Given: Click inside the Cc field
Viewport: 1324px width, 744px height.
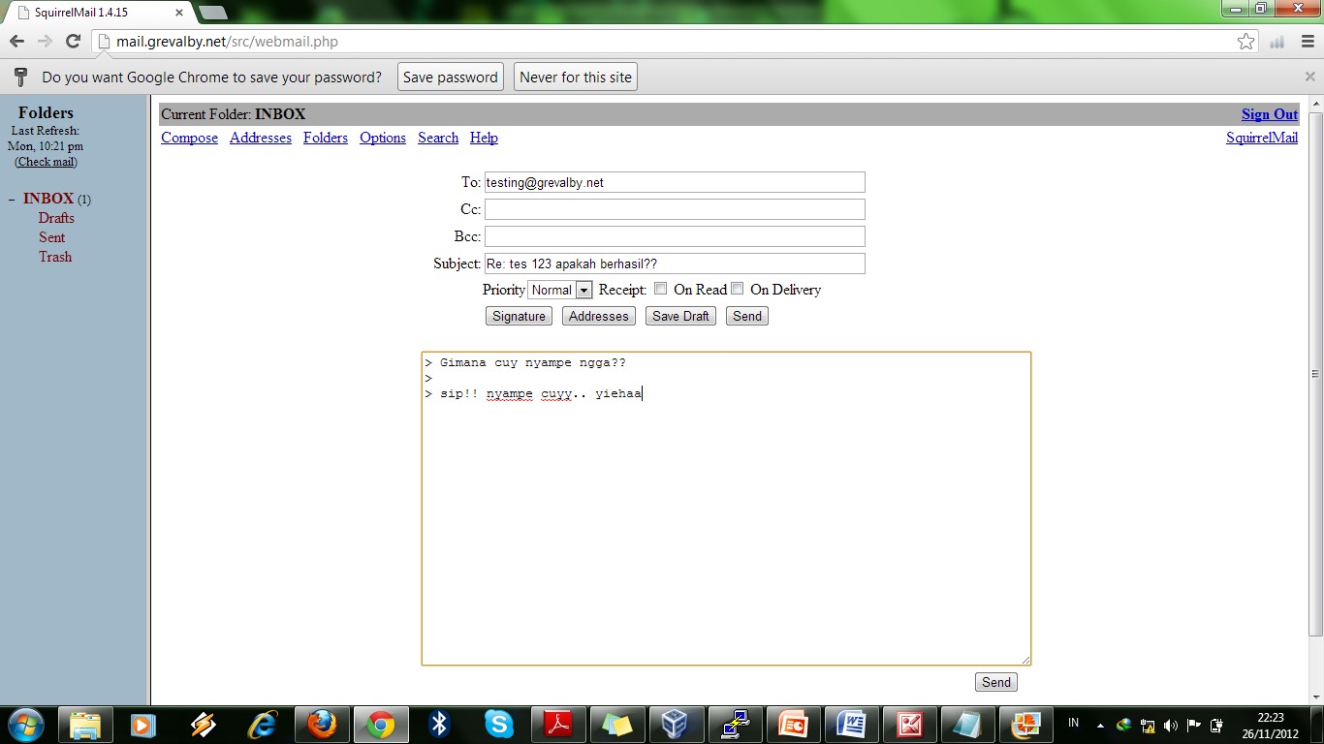Looking at the screenshot, I should click(x=675, y=208).
